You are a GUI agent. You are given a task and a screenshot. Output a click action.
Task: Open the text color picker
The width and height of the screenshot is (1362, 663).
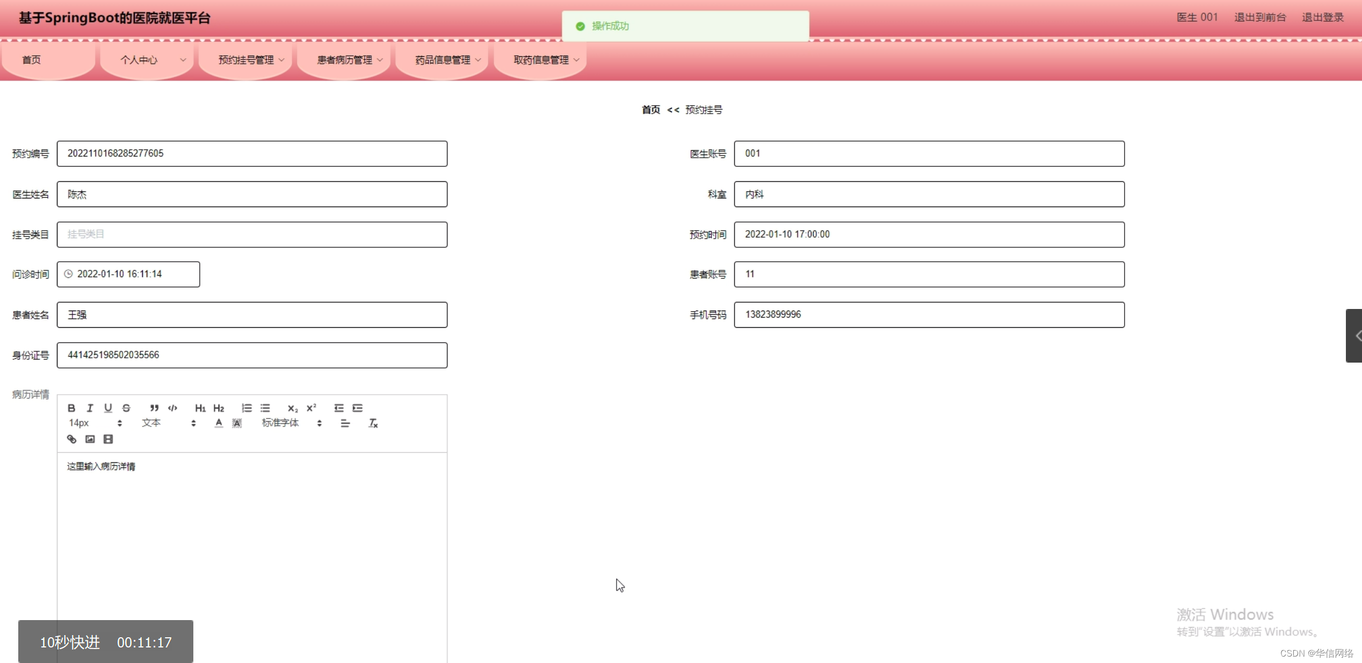point(219,423)
